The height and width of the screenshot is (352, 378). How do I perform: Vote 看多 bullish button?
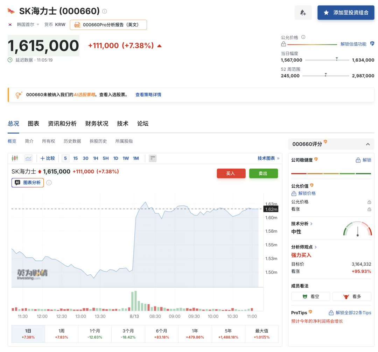tap(352, 296)
